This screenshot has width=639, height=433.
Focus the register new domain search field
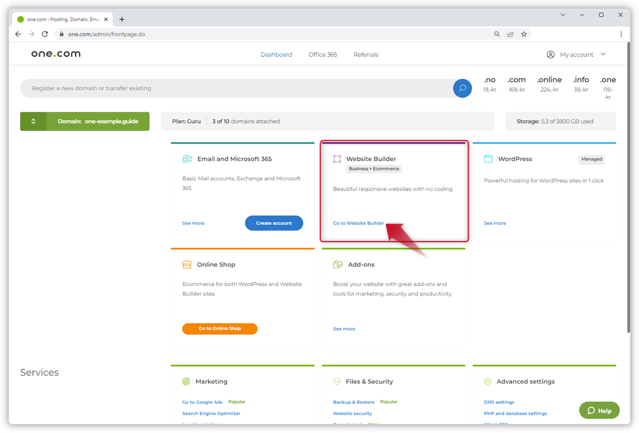coord(235,88)
